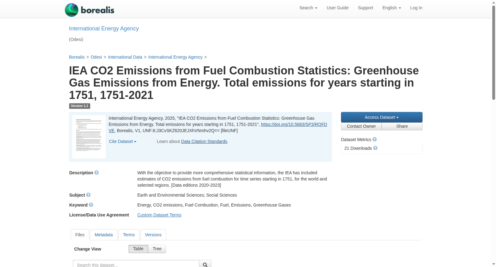496x267 pixels.
Task: Select the Tree view toggle
Action: (x=157, y=249)
